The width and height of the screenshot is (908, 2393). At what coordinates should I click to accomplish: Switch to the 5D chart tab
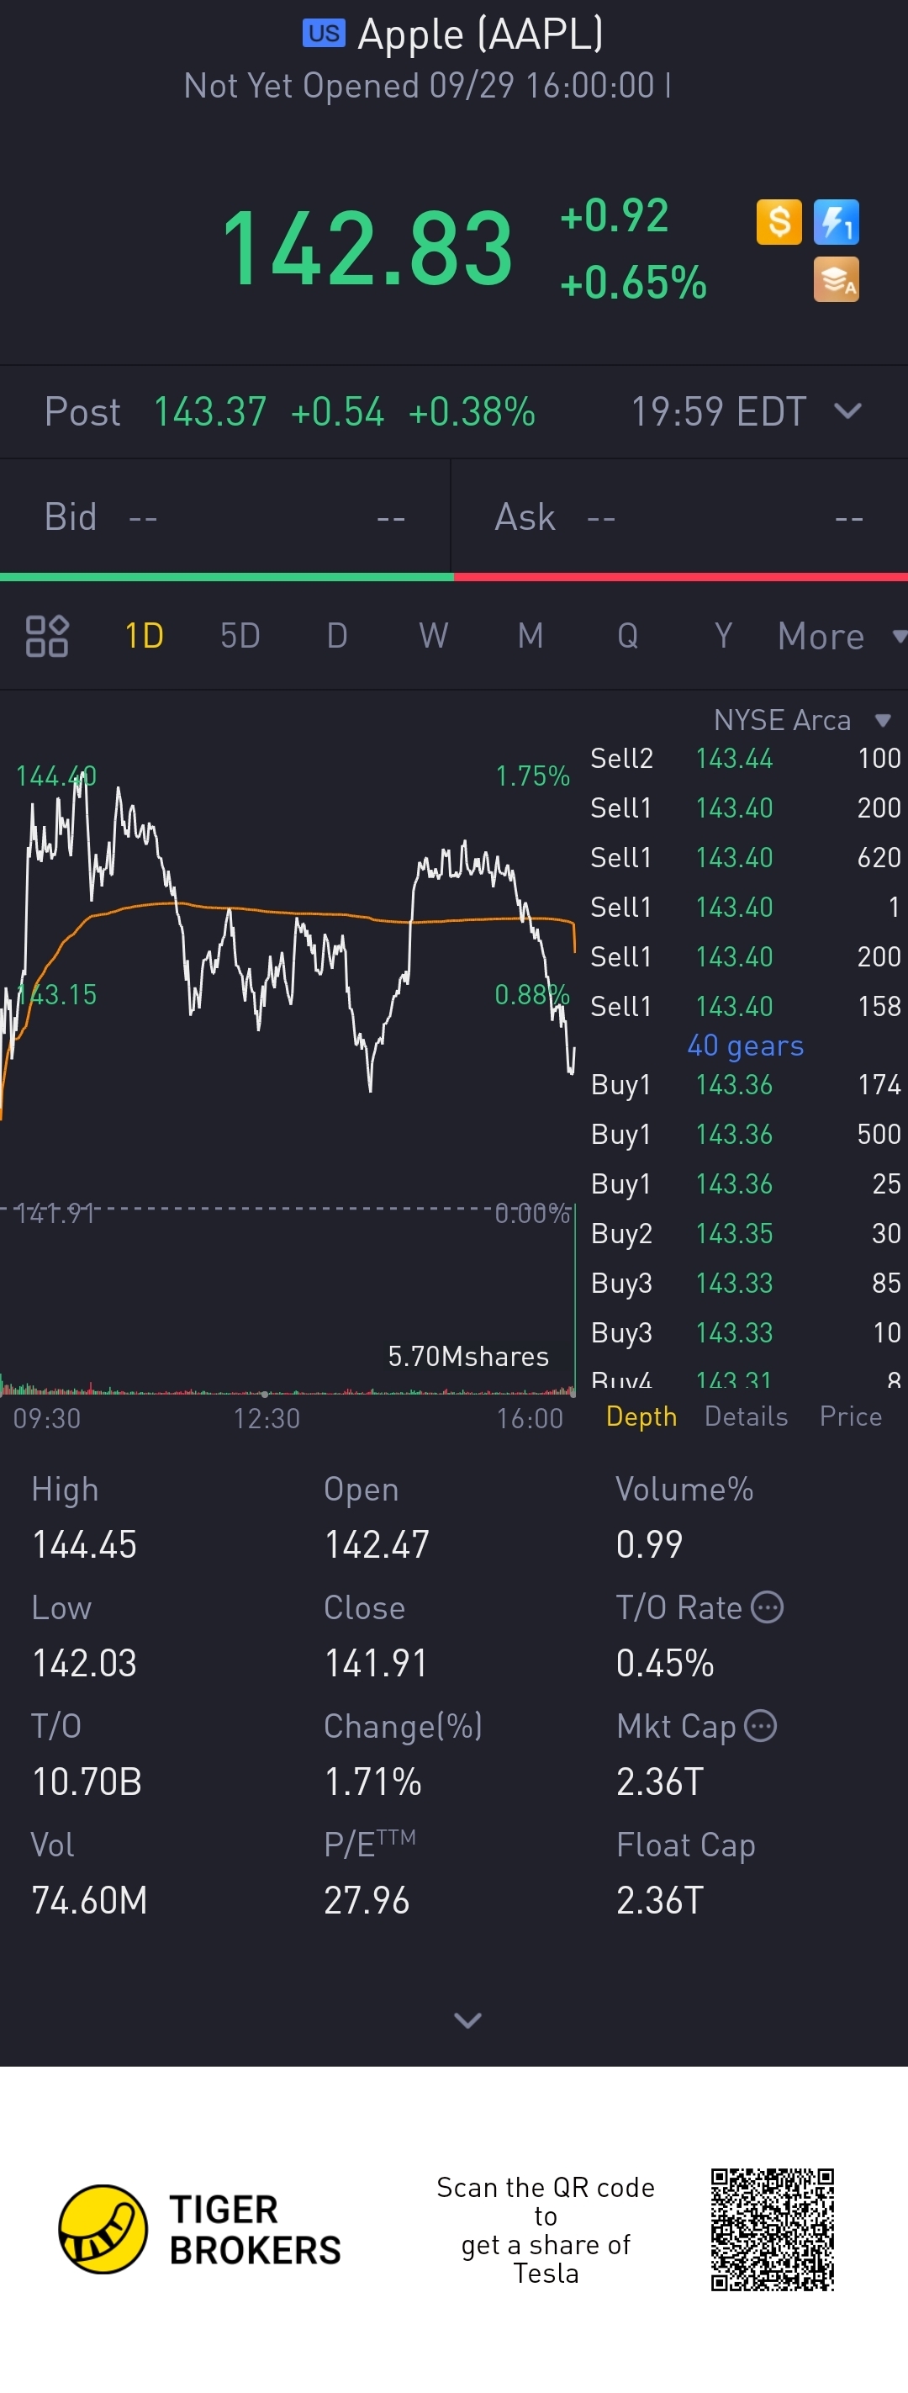click(x=240, y=637)
